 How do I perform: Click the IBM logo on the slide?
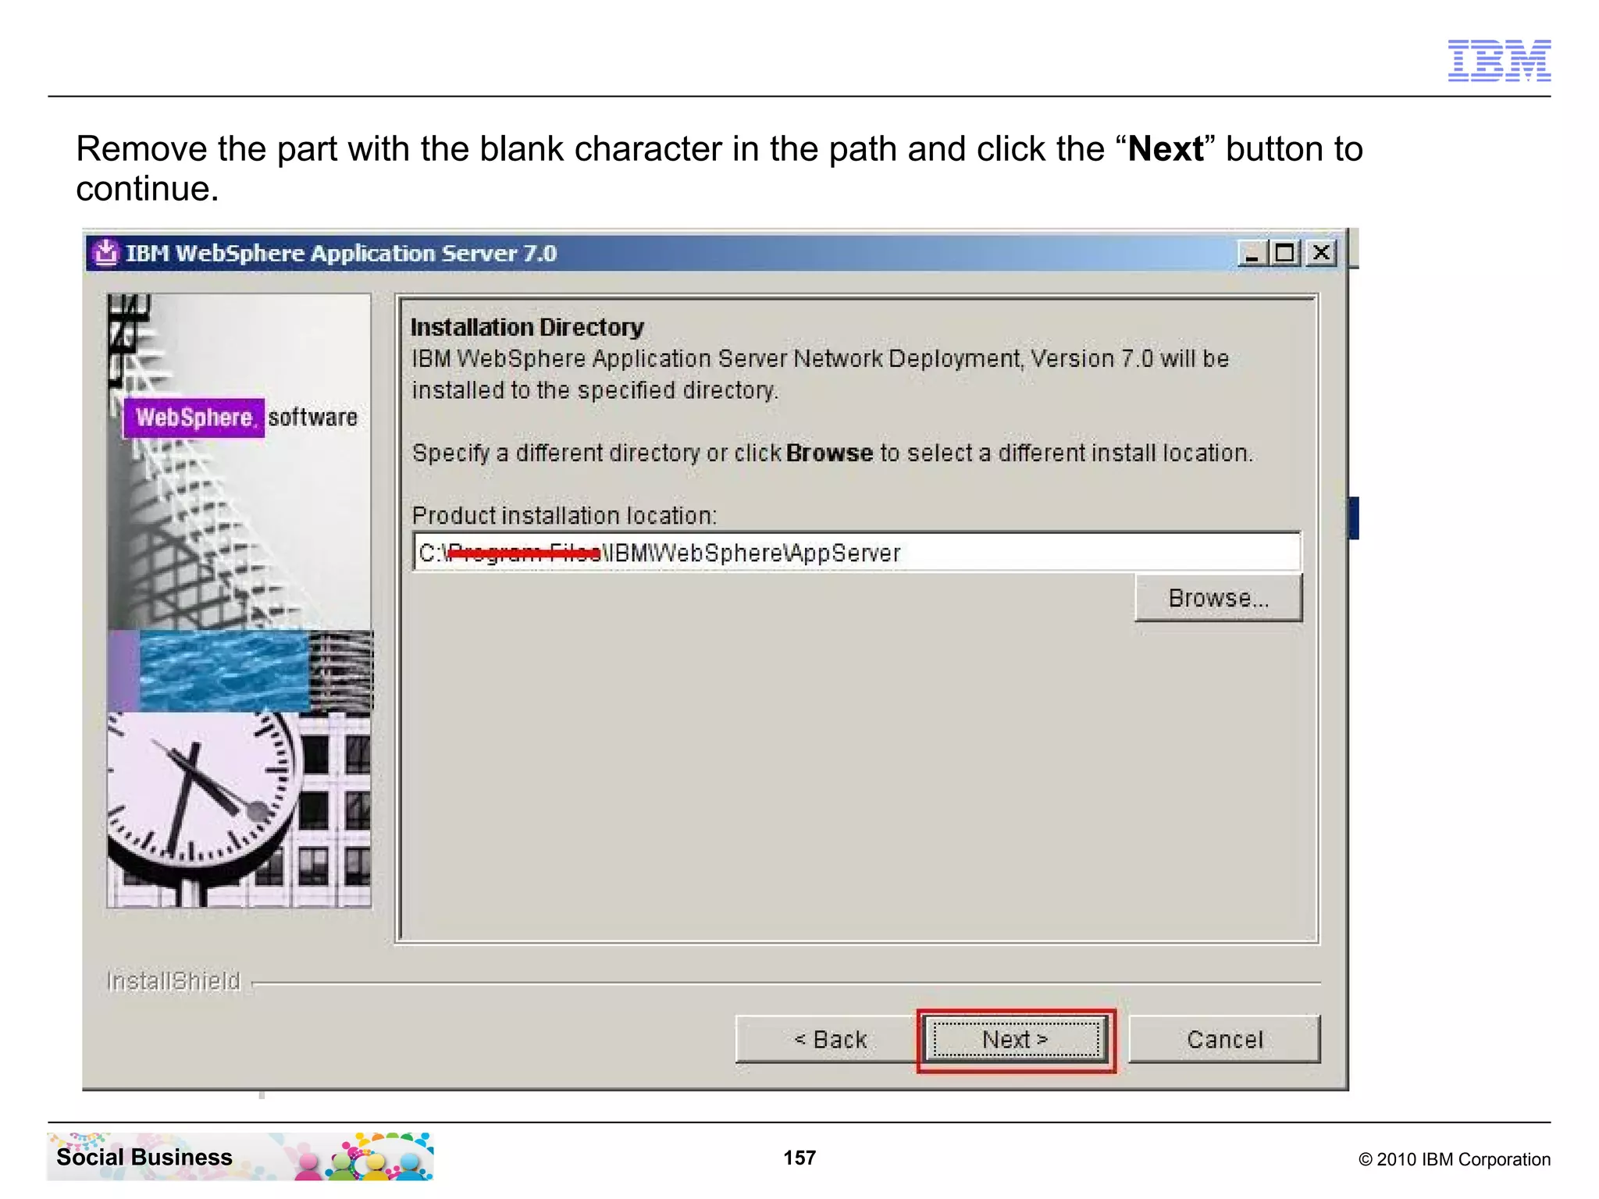coord(1499,60)
